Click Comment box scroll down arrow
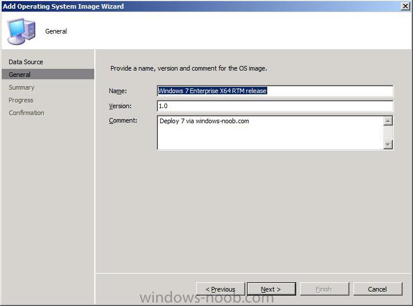The width and height of the screenshot is (413, 306). coord(388,144)
